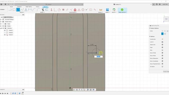
Task: Toggle visibility of Bodies folder
Action: click(3, 26)
